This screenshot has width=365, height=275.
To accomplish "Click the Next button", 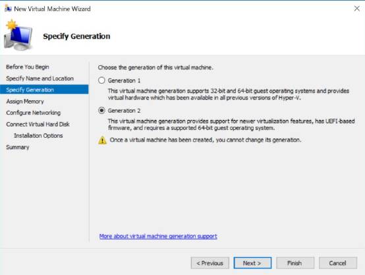I will coord(252,263).
